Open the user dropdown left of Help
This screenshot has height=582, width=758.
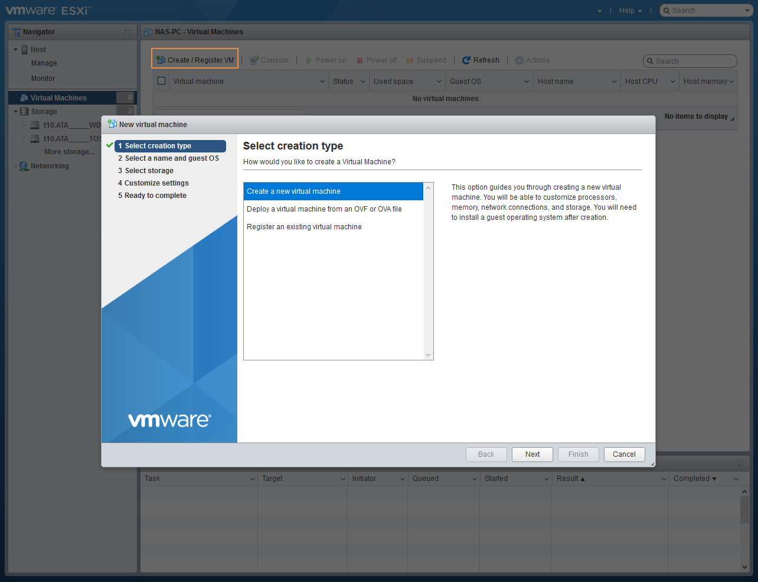600,11
